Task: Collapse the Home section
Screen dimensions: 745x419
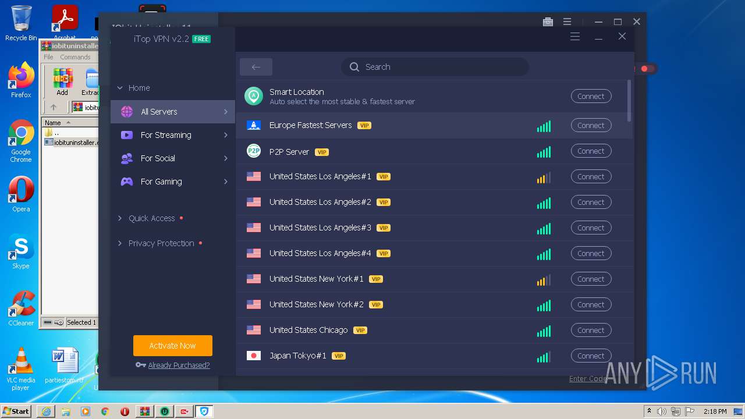Action: 133,88
